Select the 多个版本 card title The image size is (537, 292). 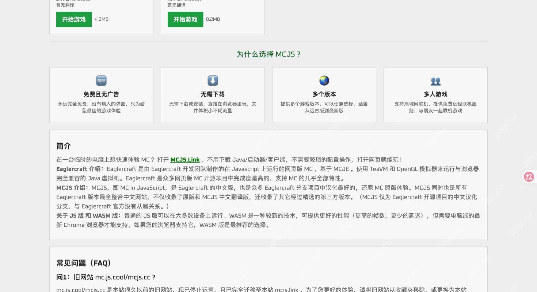pyautogui.click(x=324, y=94)
